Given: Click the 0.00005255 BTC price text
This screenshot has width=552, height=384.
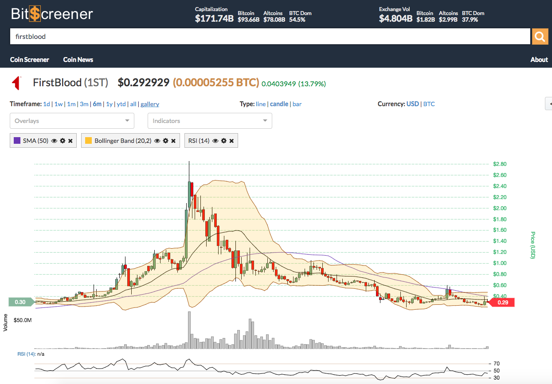Looking at the screenshot, I should tap(216, 82).
